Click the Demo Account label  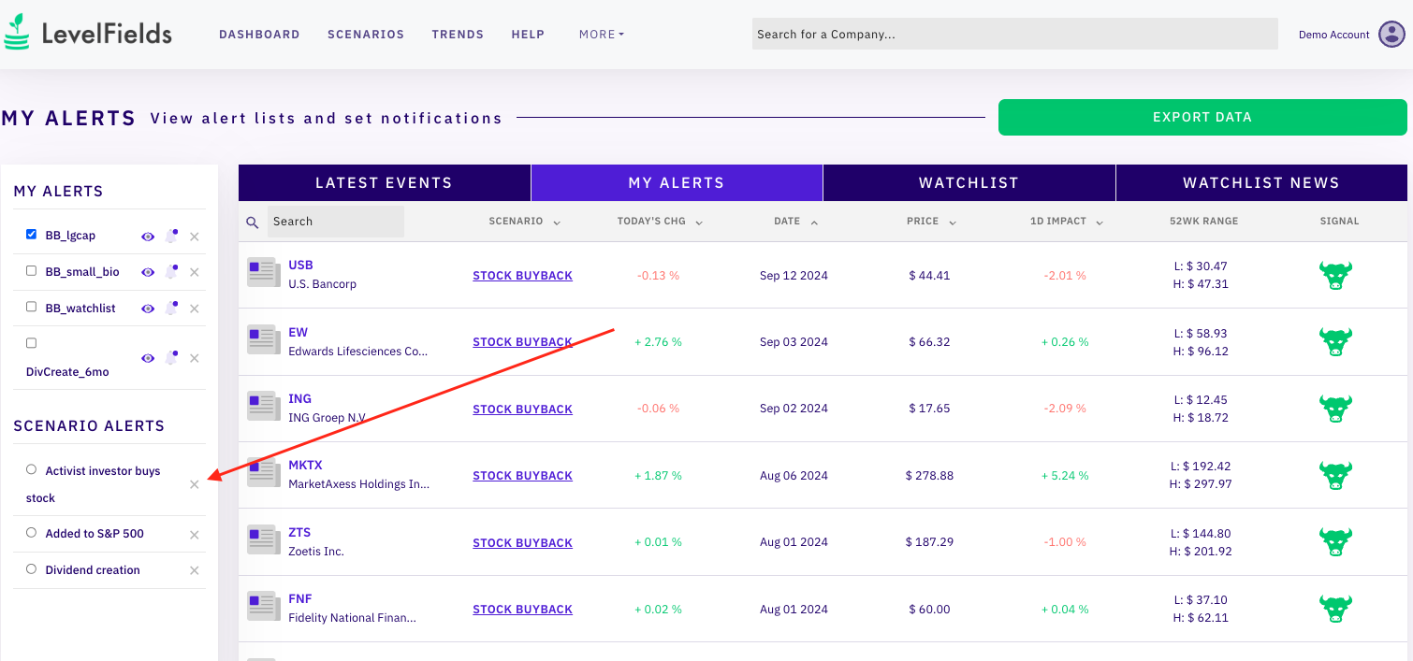click(x=1333, y=35)
